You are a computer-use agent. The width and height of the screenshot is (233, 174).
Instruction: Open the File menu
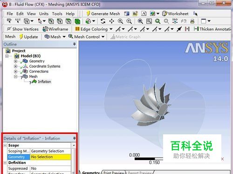point(10,14)
